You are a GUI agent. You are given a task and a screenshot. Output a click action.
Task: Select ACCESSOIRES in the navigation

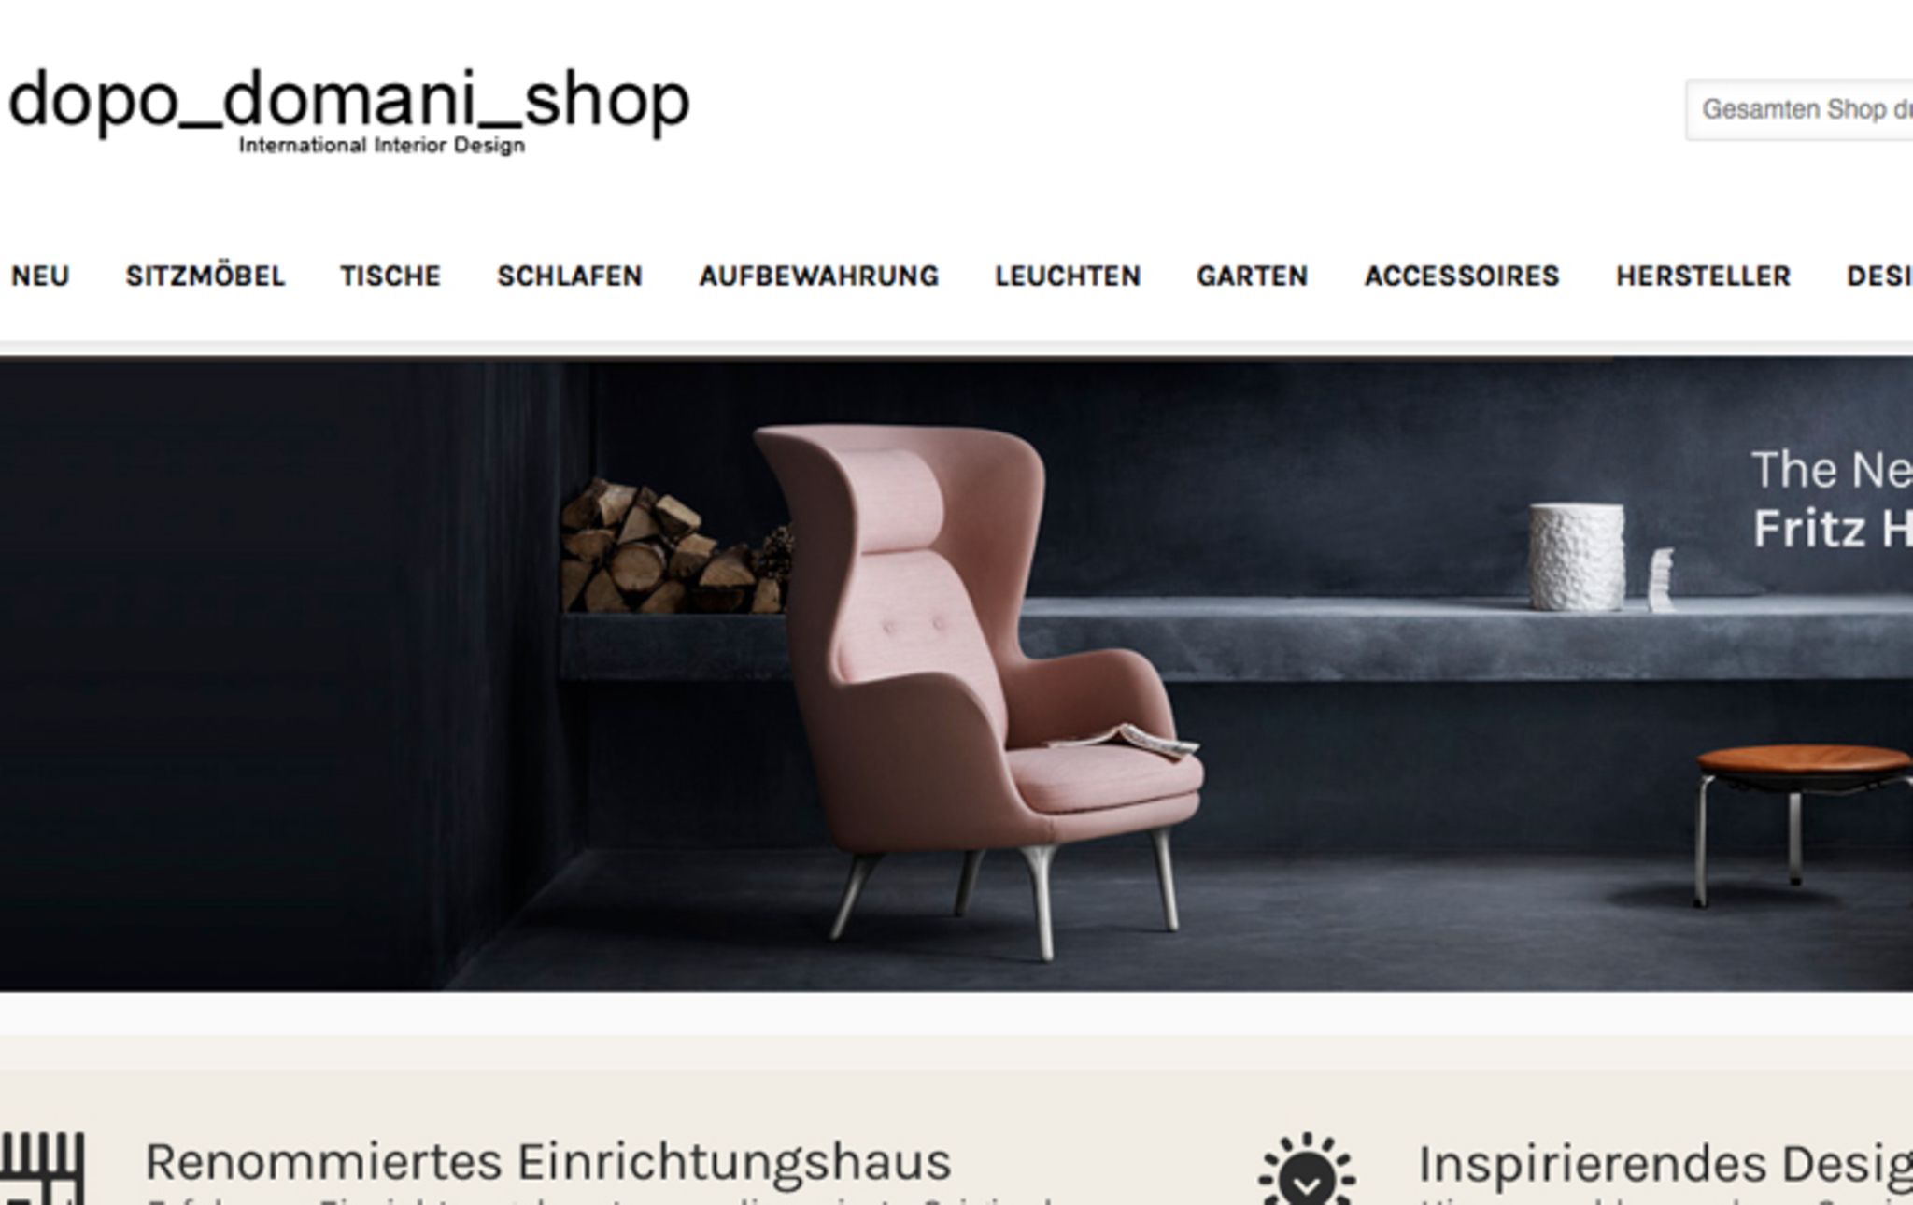(1462, 276)
